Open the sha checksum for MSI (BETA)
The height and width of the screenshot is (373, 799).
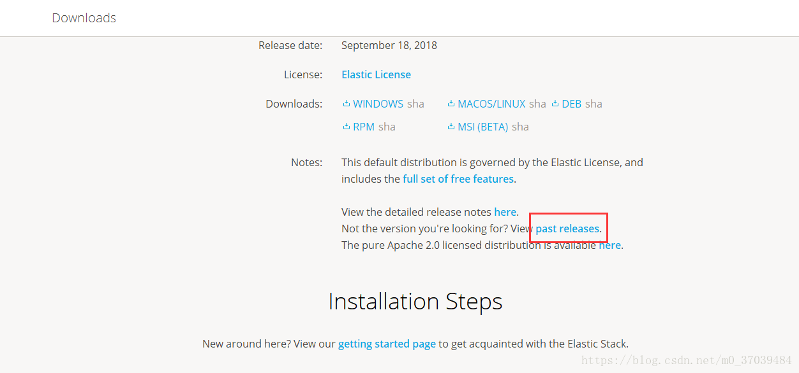pos(521,127)
